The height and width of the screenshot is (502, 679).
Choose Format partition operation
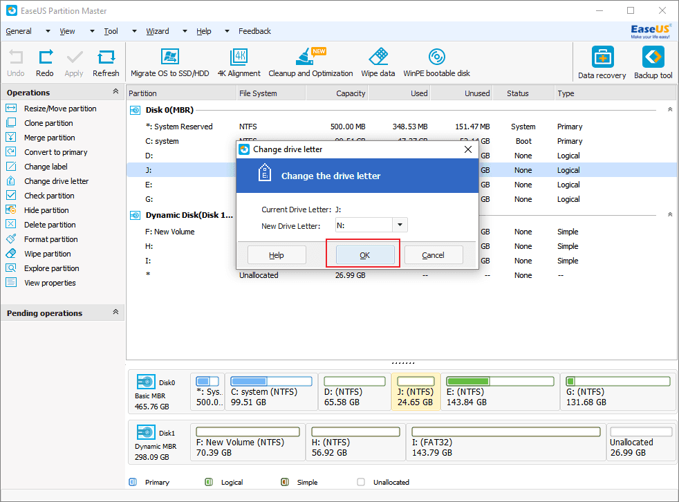point(41,239)
